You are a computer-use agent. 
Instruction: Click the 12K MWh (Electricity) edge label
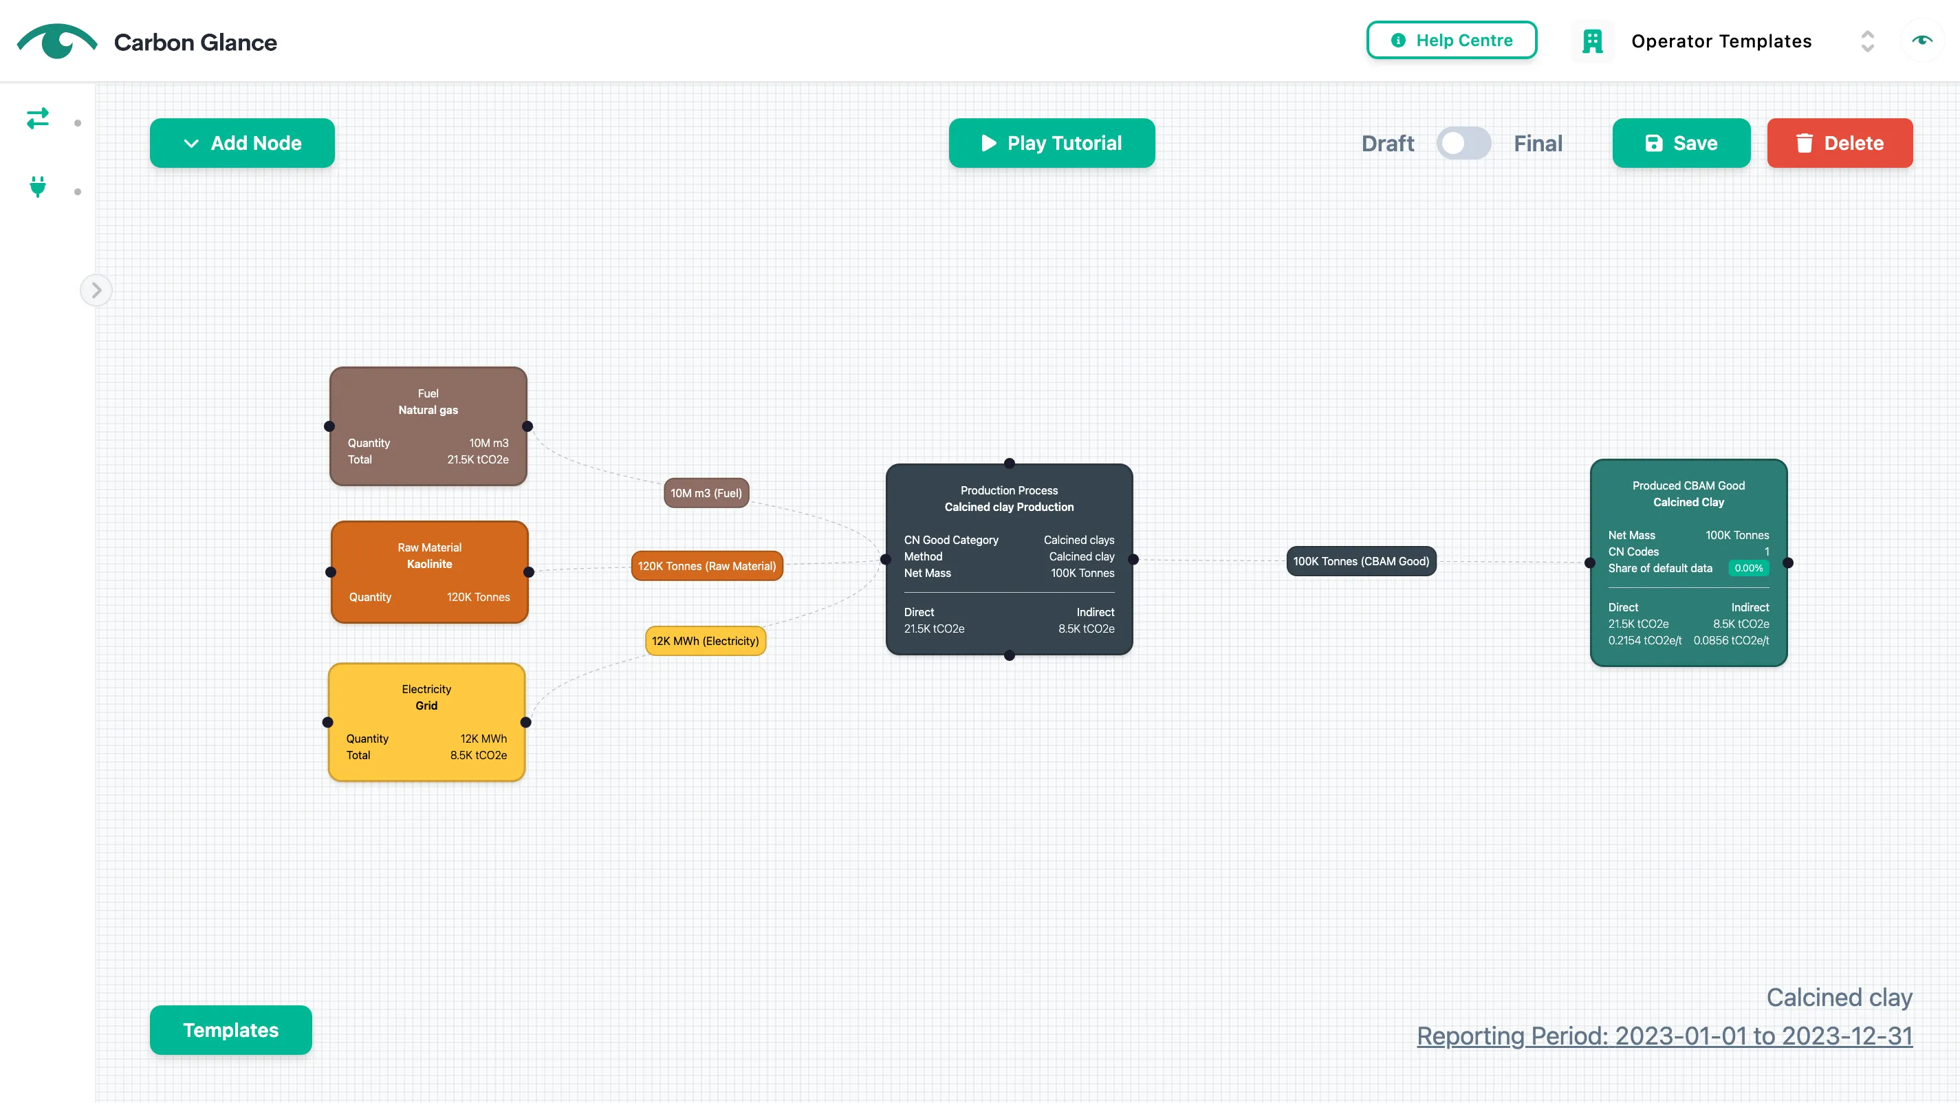(x=706, y=642)
